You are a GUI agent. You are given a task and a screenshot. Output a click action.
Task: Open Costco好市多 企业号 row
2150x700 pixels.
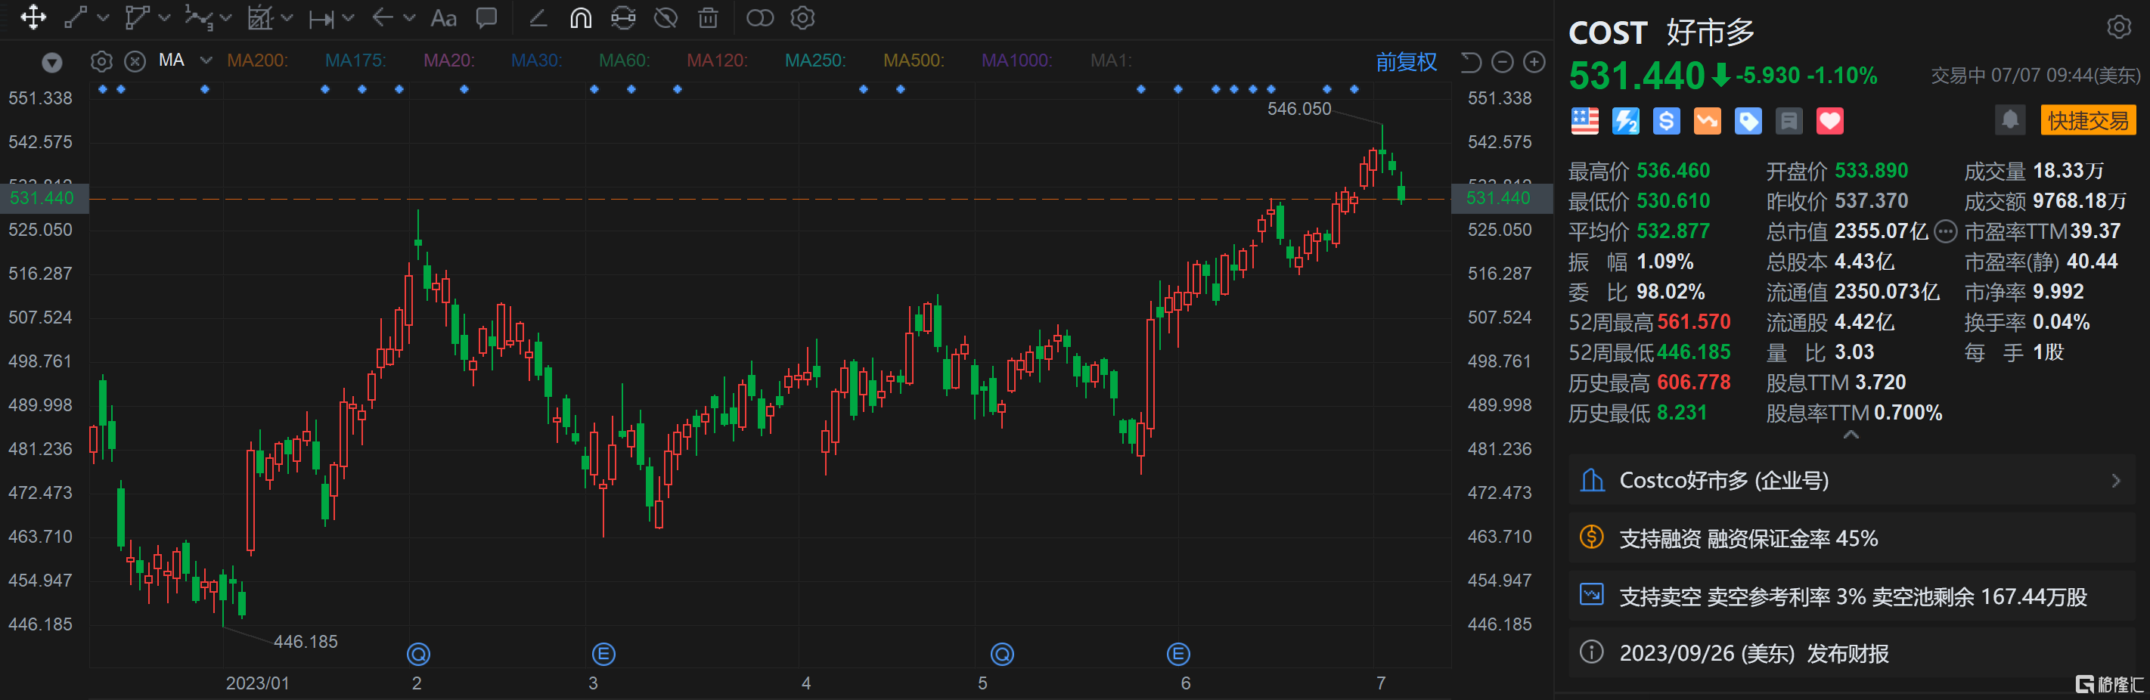(x=1851, y=481)
